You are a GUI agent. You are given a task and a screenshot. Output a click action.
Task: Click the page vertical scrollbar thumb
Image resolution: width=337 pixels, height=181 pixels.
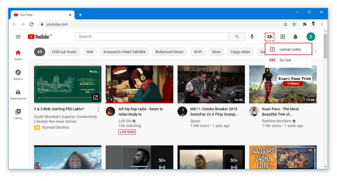pos(325,46)
